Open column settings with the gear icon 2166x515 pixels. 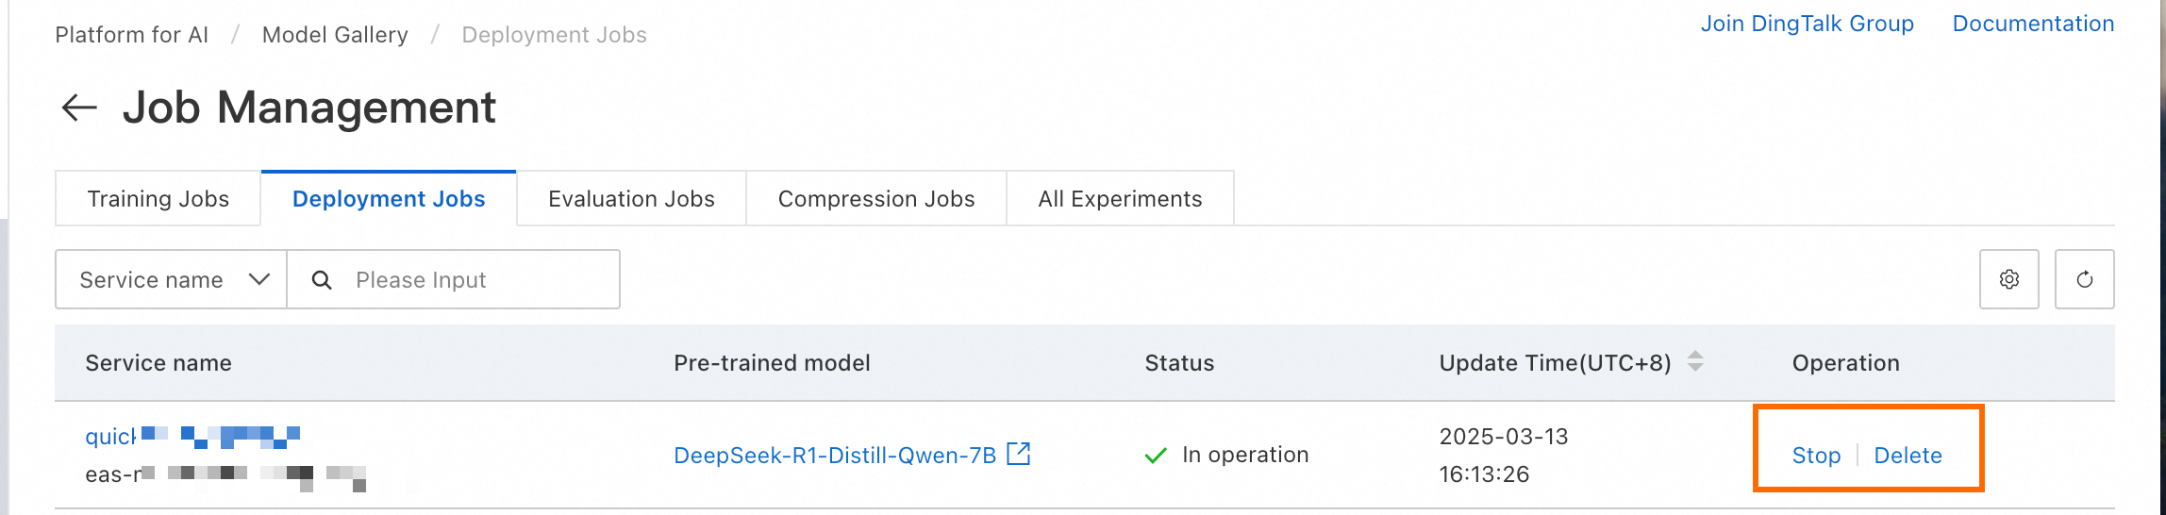point(2008,279)
